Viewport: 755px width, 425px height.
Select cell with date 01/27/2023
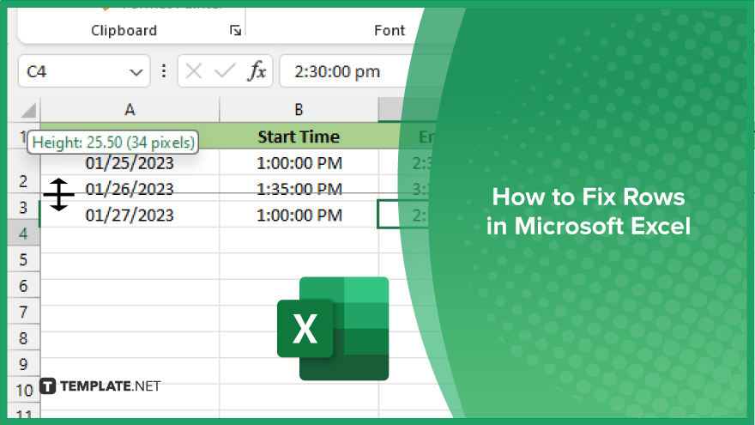(x=130, y=215)
